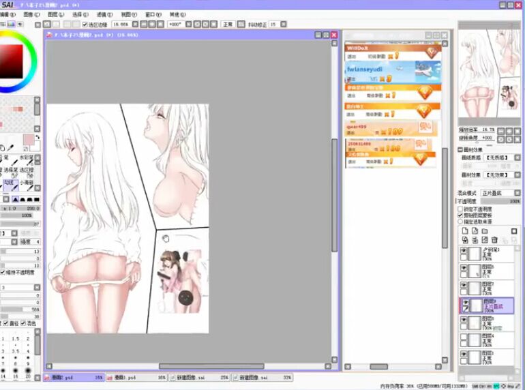
Task: Select the 图层4 layer row
Action: click(x=487, y=340)
